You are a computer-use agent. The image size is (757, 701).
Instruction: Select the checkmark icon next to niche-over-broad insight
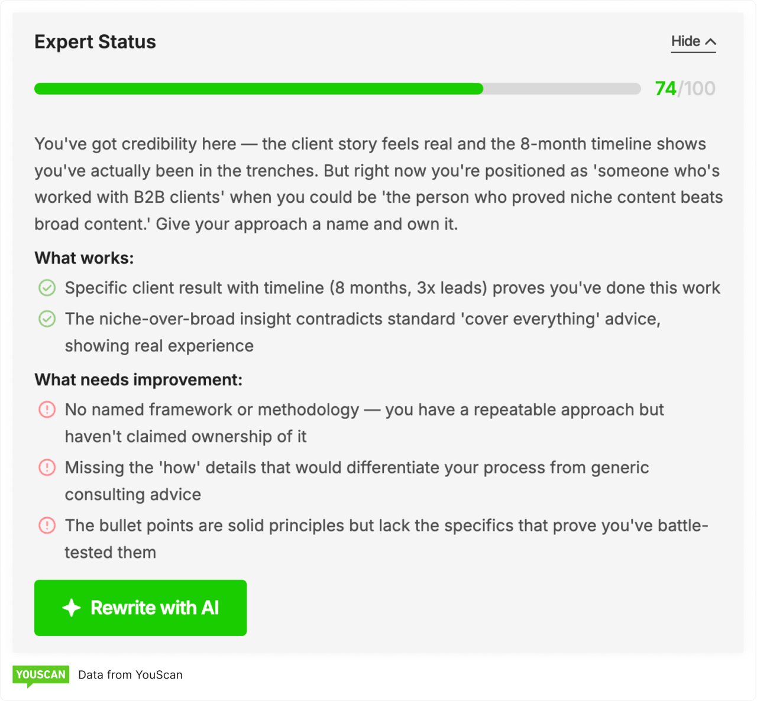point(47,319)
